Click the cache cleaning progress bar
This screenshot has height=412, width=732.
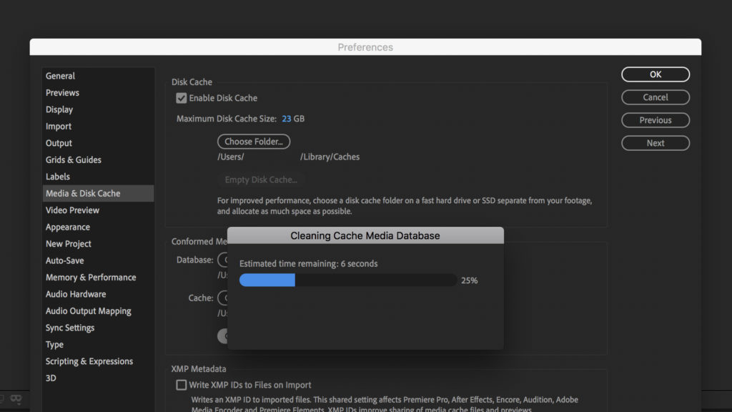tap(347, 280)
